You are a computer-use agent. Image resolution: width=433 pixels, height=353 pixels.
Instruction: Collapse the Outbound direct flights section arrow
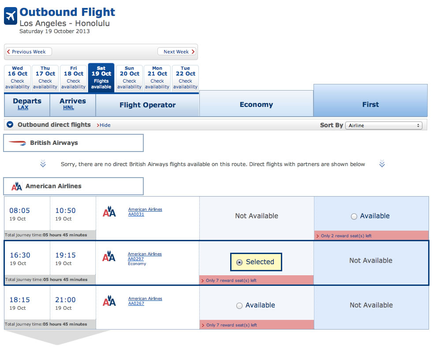pos(10,125)
